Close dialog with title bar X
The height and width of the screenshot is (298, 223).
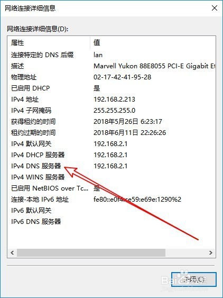(x=215, y=8)
